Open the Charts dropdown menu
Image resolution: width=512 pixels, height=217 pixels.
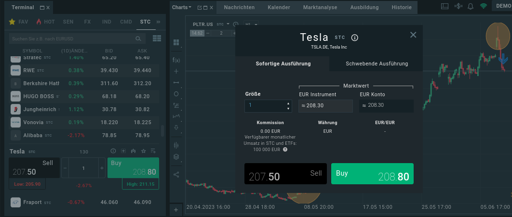point(182,7)
